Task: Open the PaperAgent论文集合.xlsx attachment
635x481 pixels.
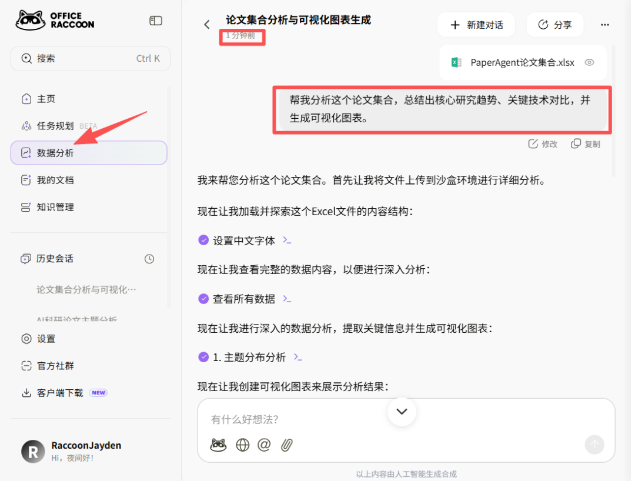Action: pyautogui.click(x=523, y=62)
